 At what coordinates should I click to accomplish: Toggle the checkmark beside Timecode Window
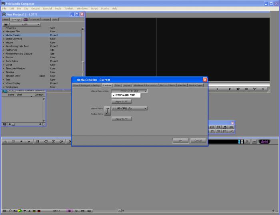pos(3,69)
